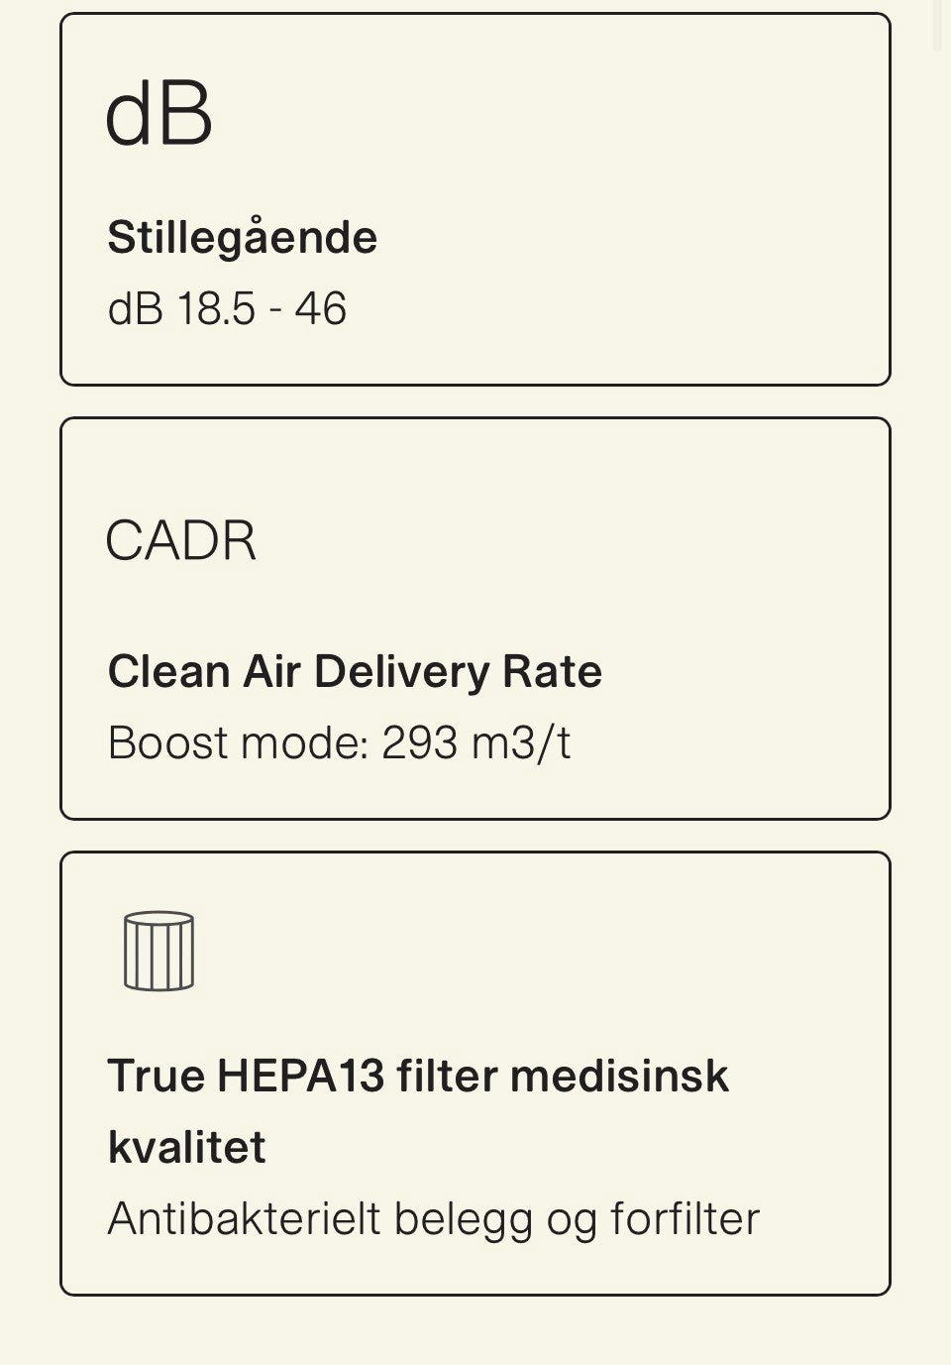Click the 18.5 minimum decibel value
Screen dimensions: 951x1365
click(215, 308)
